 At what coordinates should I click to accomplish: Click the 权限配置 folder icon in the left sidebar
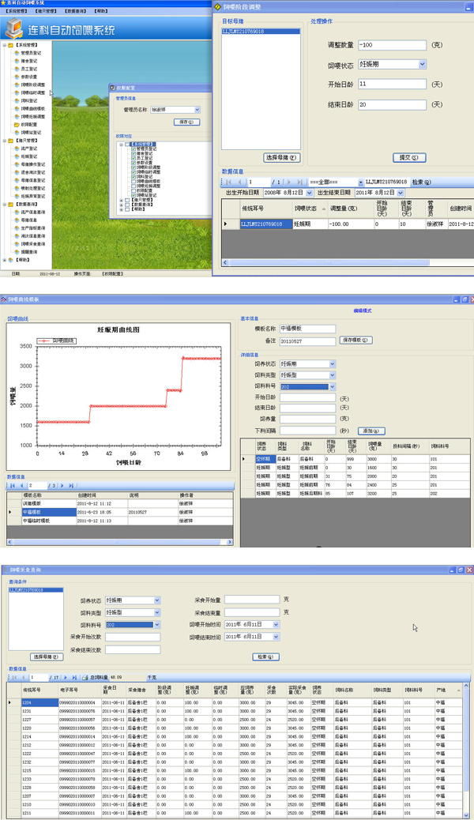tap(17, 124)
